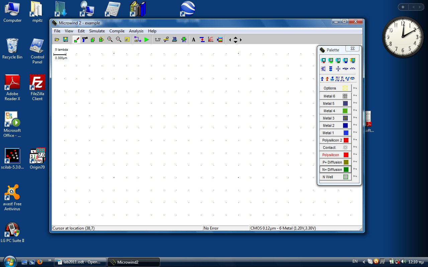Click the left scroll arrow in toolbar
Viewport: 428px width, 267px height.
[x=230, y=40]
